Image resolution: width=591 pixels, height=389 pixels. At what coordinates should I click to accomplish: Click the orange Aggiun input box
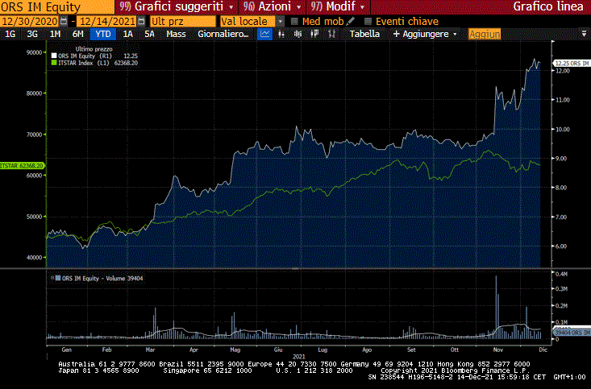tap(485, 34)
